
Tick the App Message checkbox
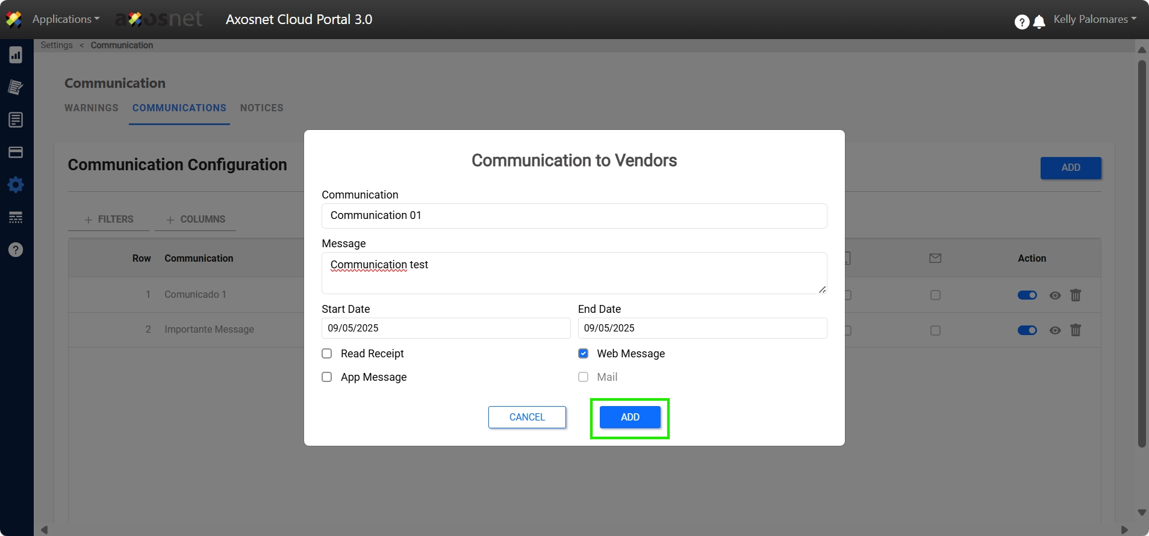pyautogui.click(x=327, y=377)
